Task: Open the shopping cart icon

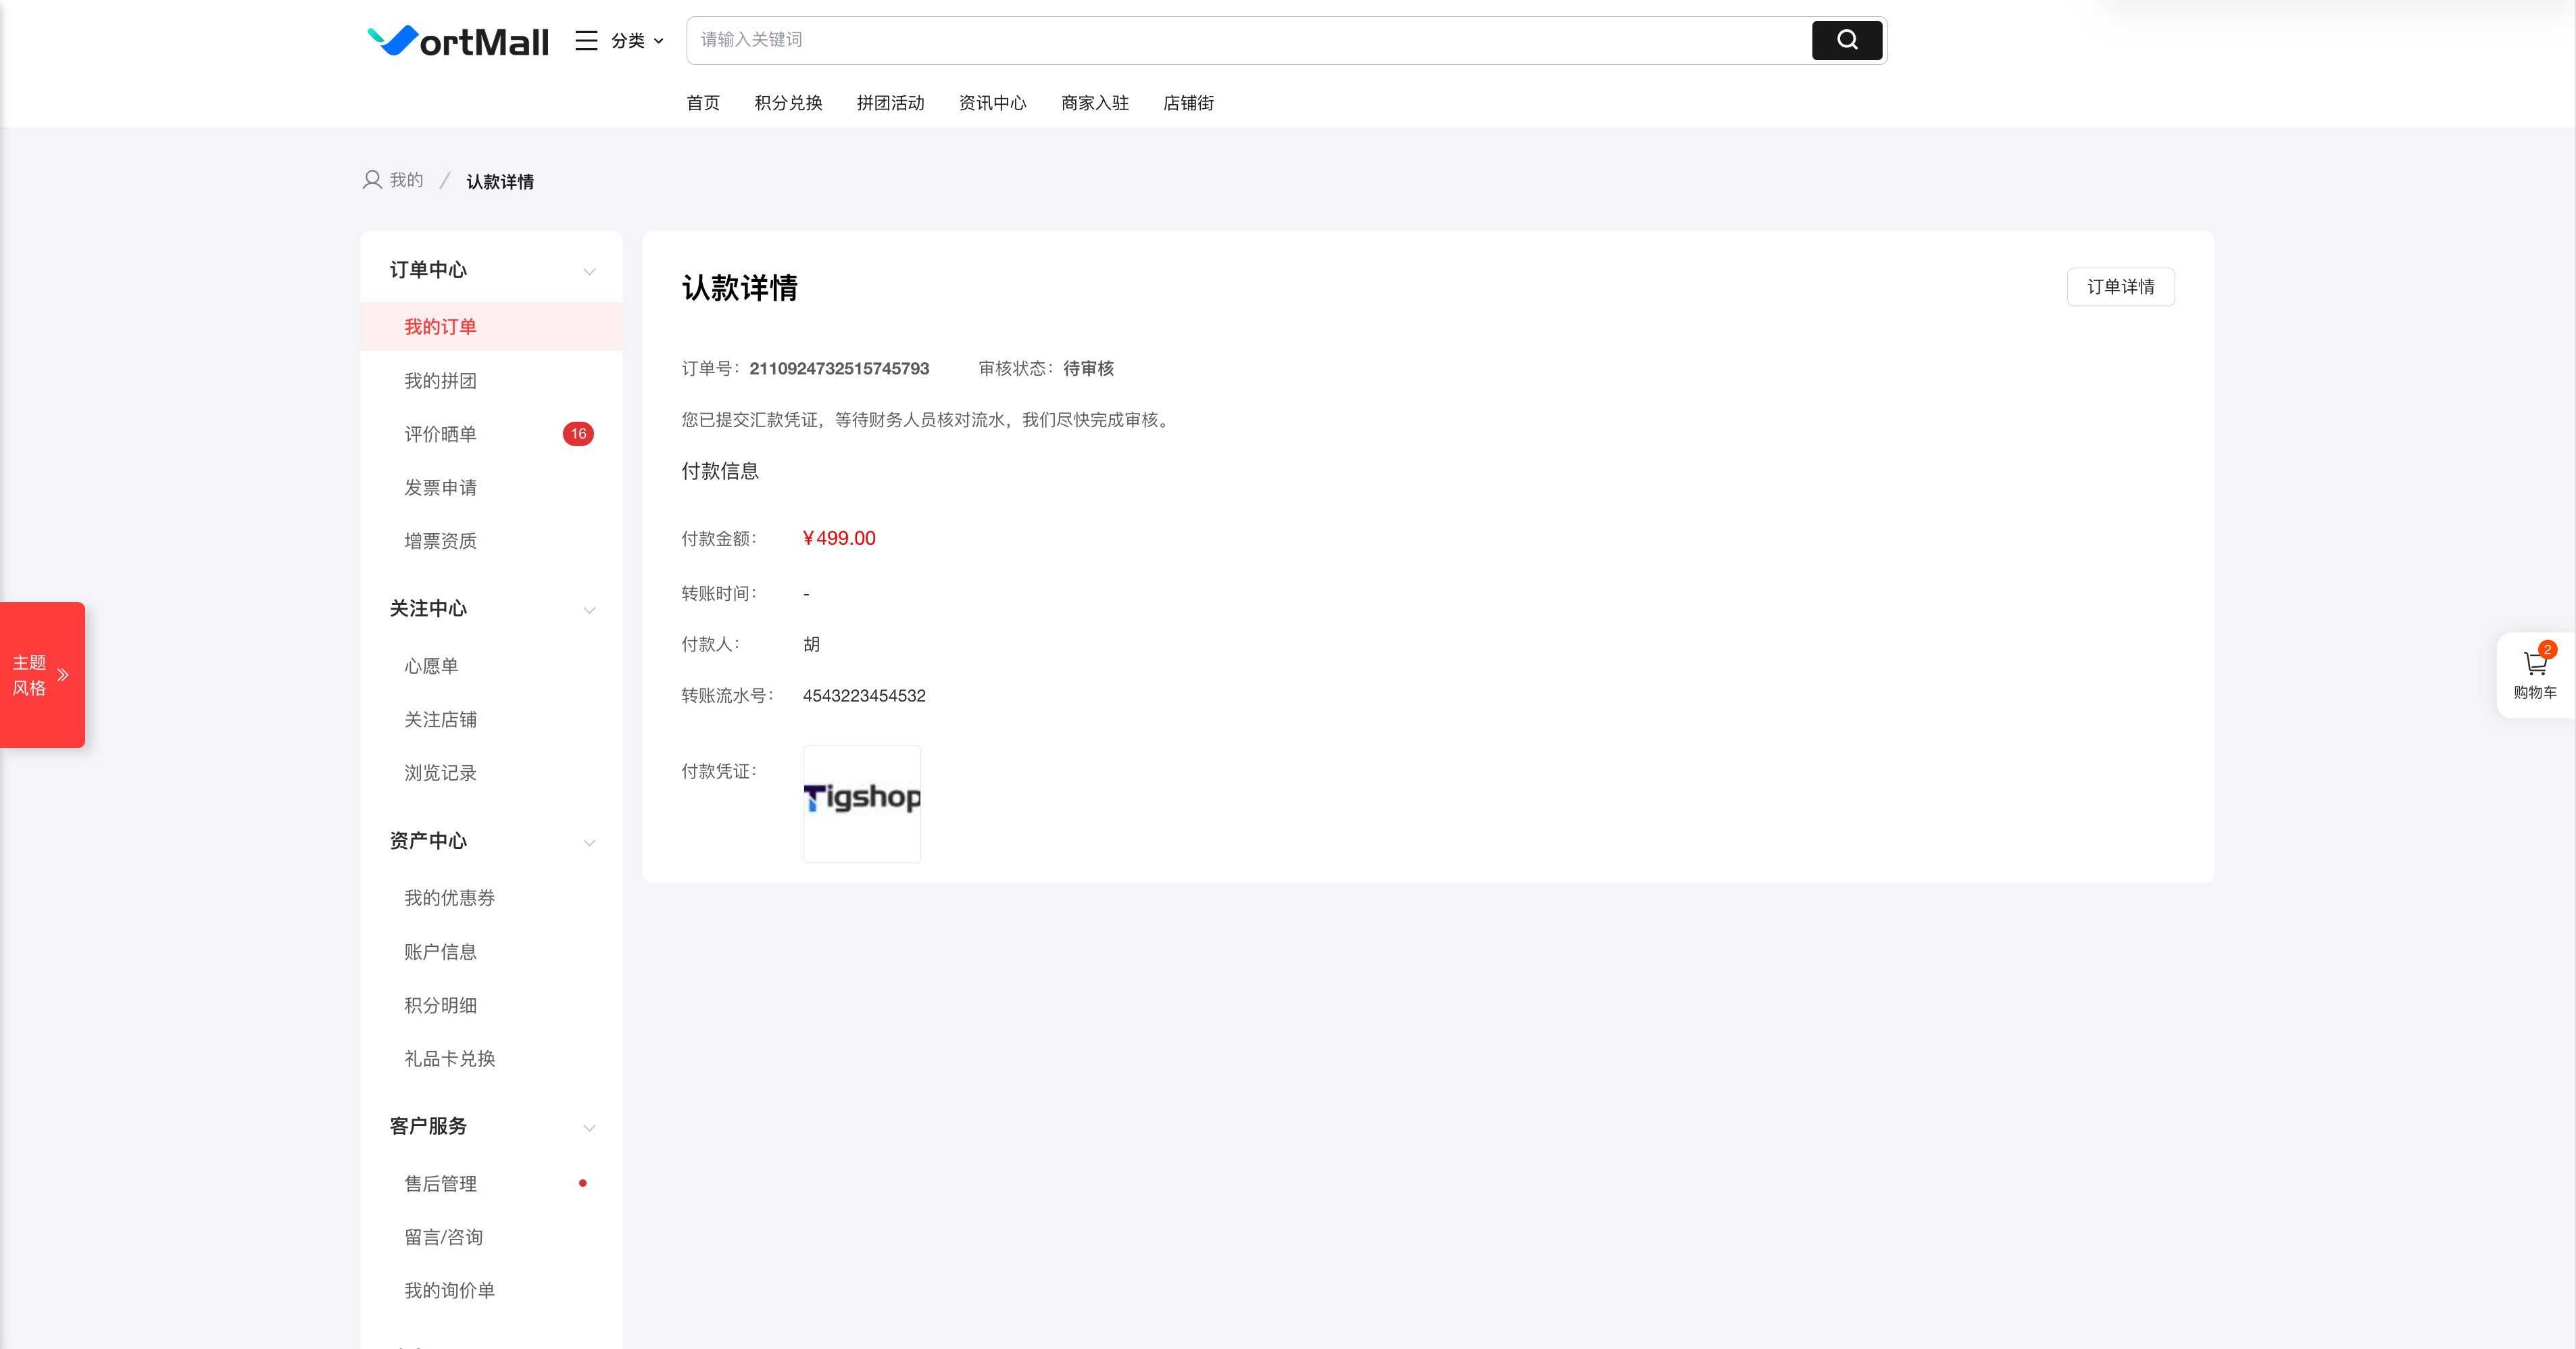Action: pos(2535,663)
